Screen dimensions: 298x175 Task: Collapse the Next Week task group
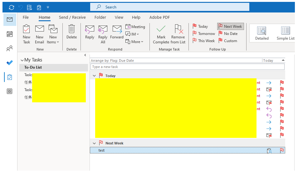pos(94,143)
